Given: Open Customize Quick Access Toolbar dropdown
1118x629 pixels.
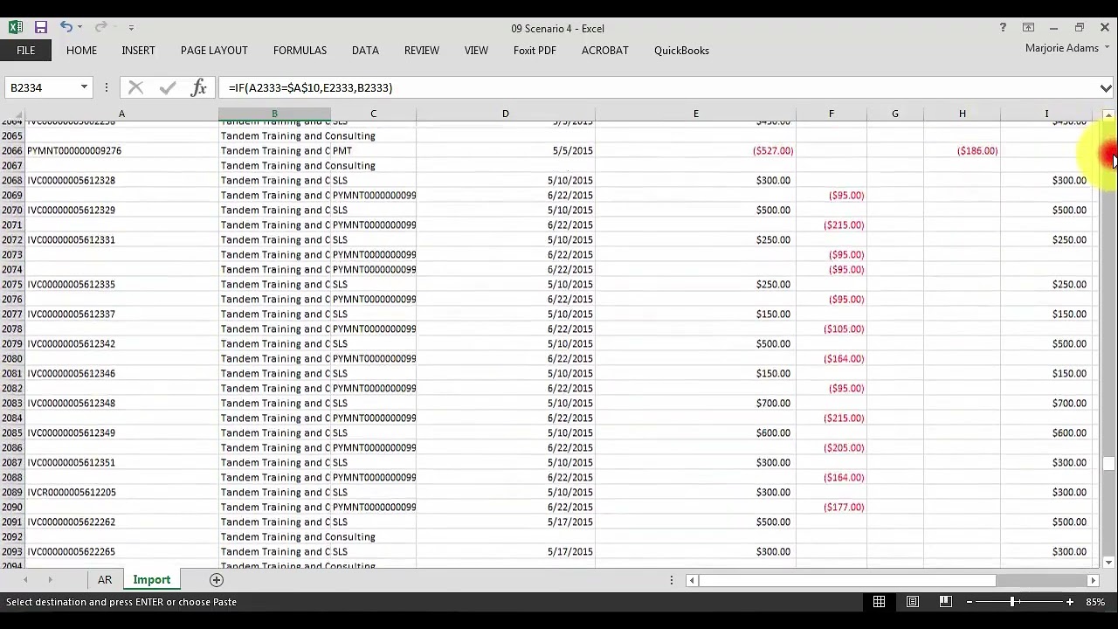Looking at the screenshot, I should click(x=131, y=28).
